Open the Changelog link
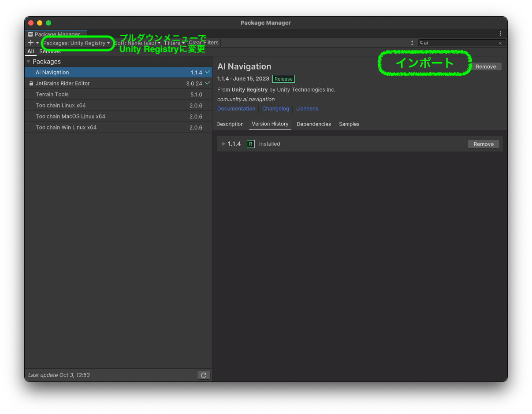Viewport: 532px width, 414px height. [275, 109]
